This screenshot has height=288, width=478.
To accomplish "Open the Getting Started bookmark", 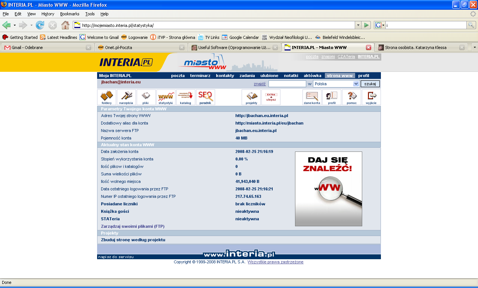I will [x=20, y=37].
